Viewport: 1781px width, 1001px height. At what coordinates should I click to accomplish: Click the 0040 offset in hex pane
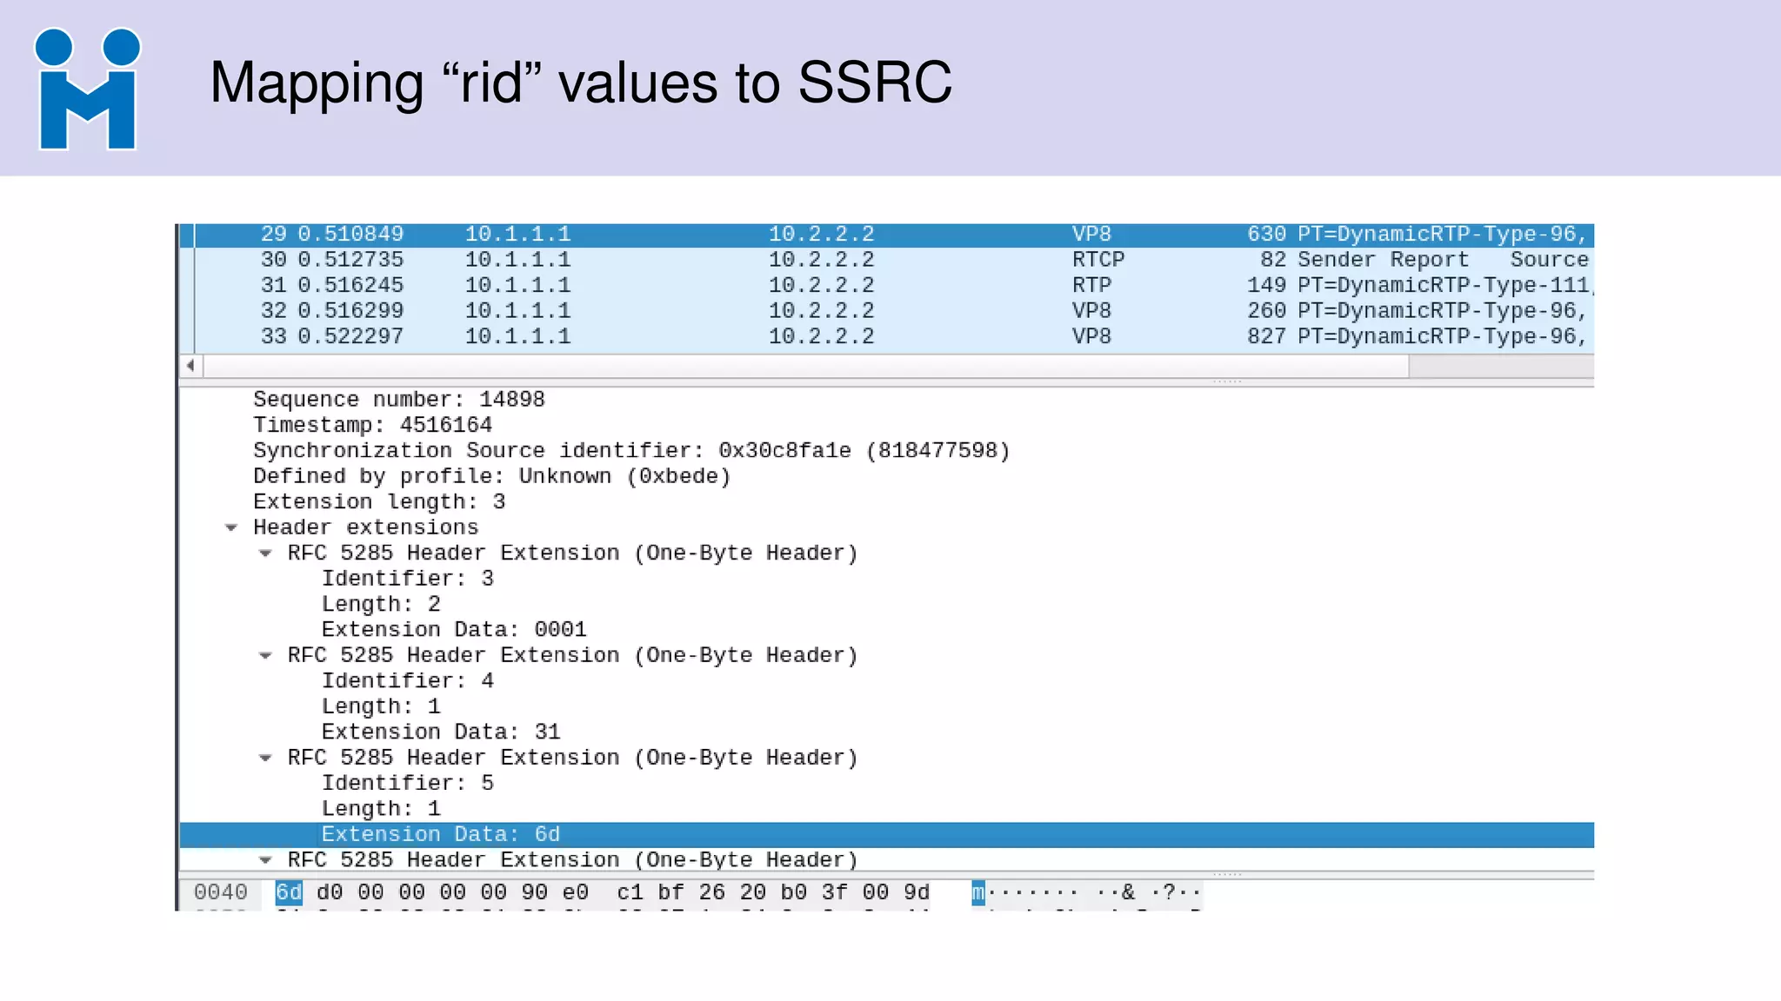[x=221, y=893]
